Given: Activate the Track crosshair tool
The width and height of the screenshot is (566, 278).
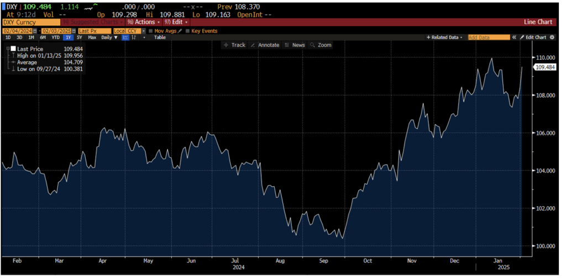Looking at the screenshot, I should [234, 45].
